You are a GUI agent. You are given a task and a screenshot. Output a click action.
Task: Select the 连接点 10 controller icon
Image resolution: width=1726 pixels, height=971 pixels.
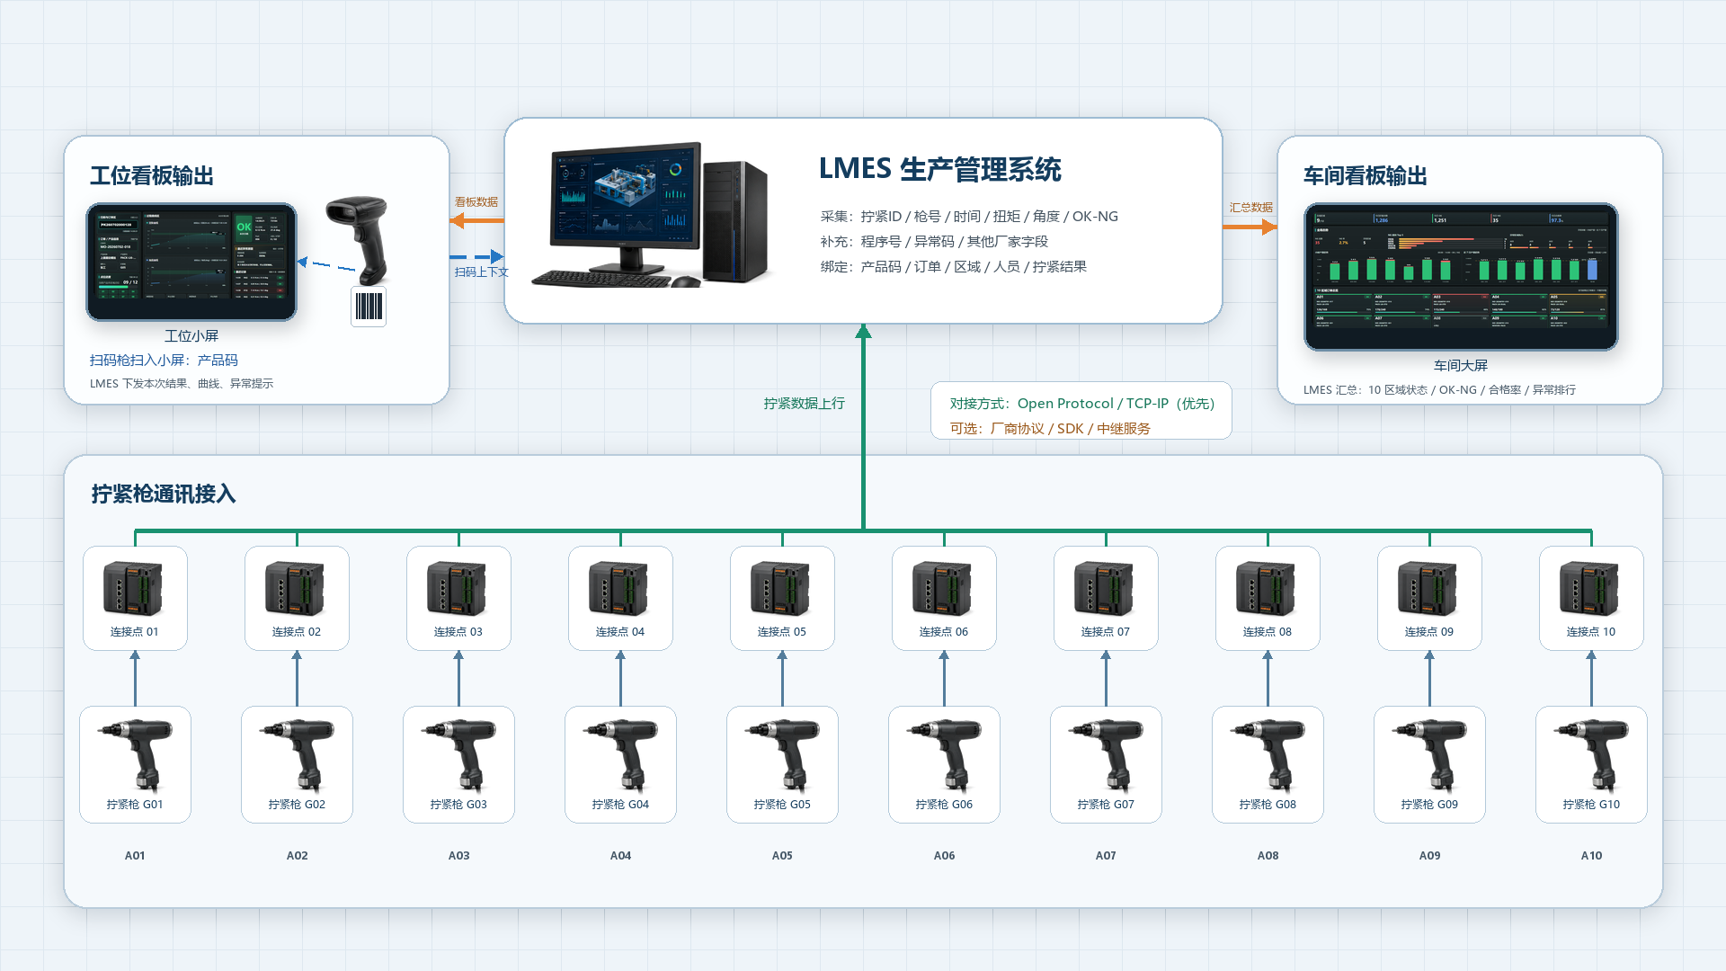click(1589, 588)
